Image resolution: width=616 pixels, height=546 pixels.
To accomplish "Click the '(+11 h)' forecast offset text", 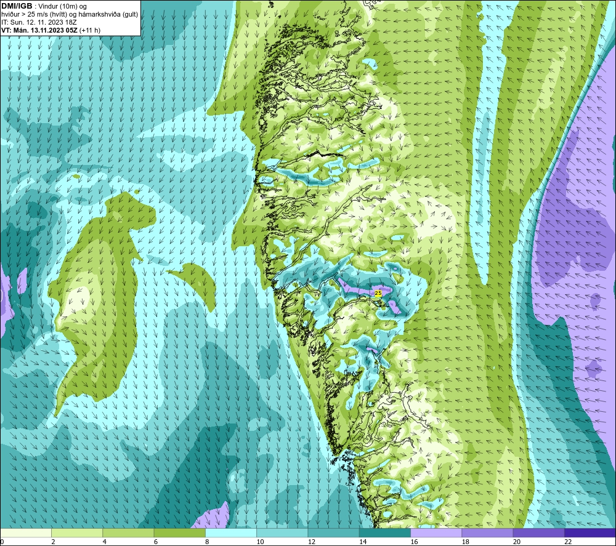I will click(x=89, y=30).
